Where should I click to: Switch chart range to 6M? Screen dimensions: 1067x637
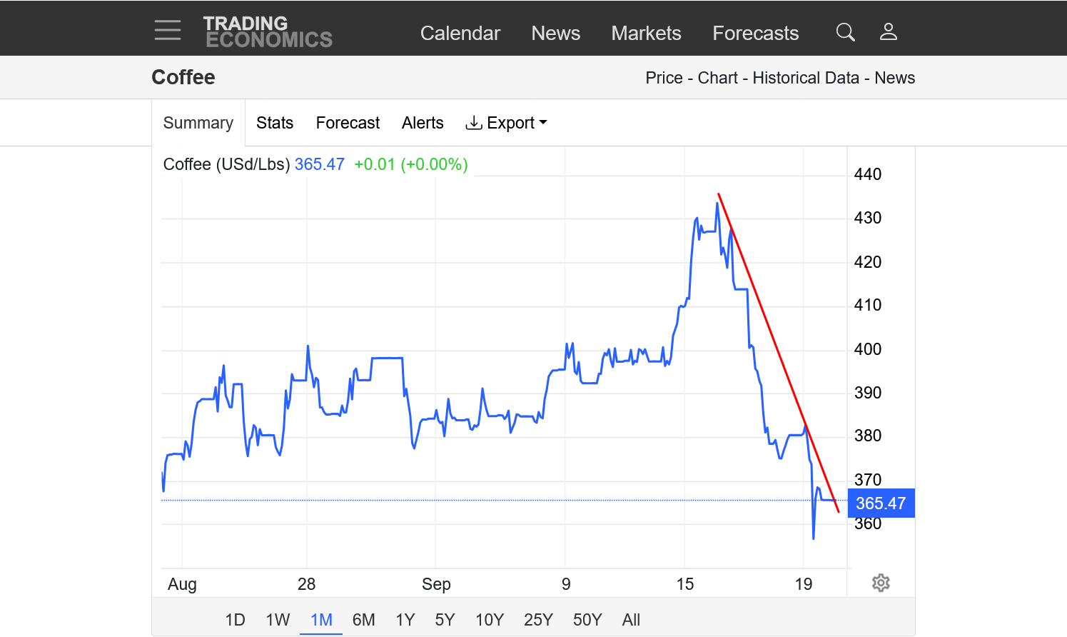point(363,620)
